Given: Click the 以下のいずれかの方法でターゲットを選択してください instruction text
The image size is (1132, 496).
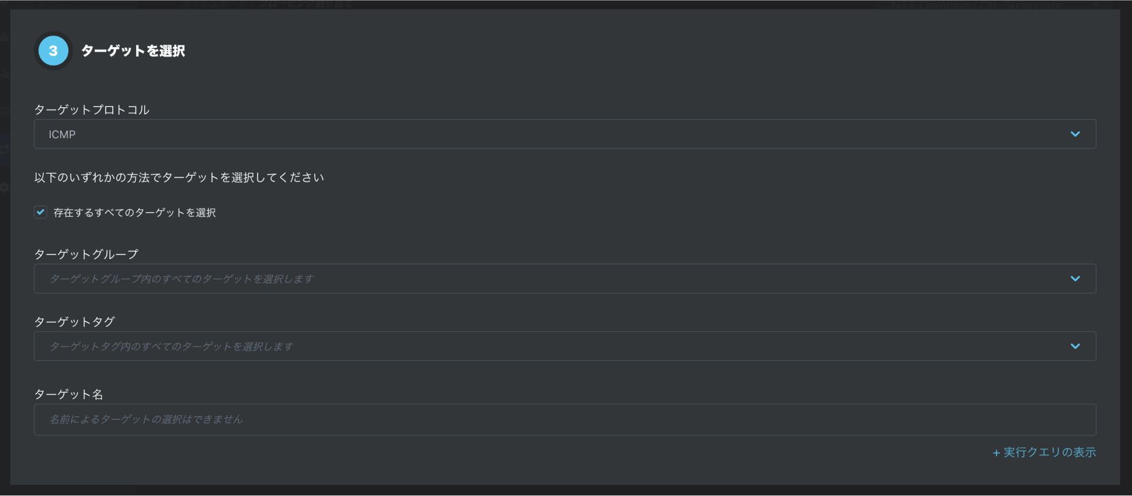Looking at the screenshot, I should point(179,177).
